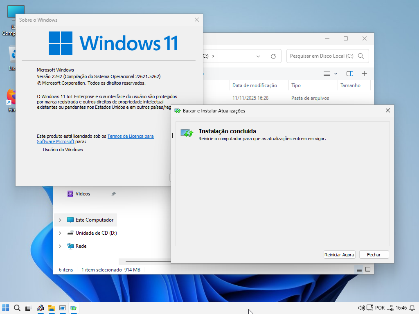Image resolution: width=419 pixels, height=314 pixels.
Task: Unpin Vídeos using the pin icon
Action: [114, 194]
